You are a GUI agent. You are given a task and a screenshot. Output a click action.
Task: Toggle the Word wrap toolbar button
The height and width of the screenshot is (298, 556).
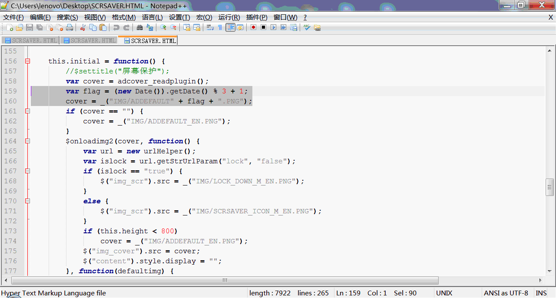(210, 27)
